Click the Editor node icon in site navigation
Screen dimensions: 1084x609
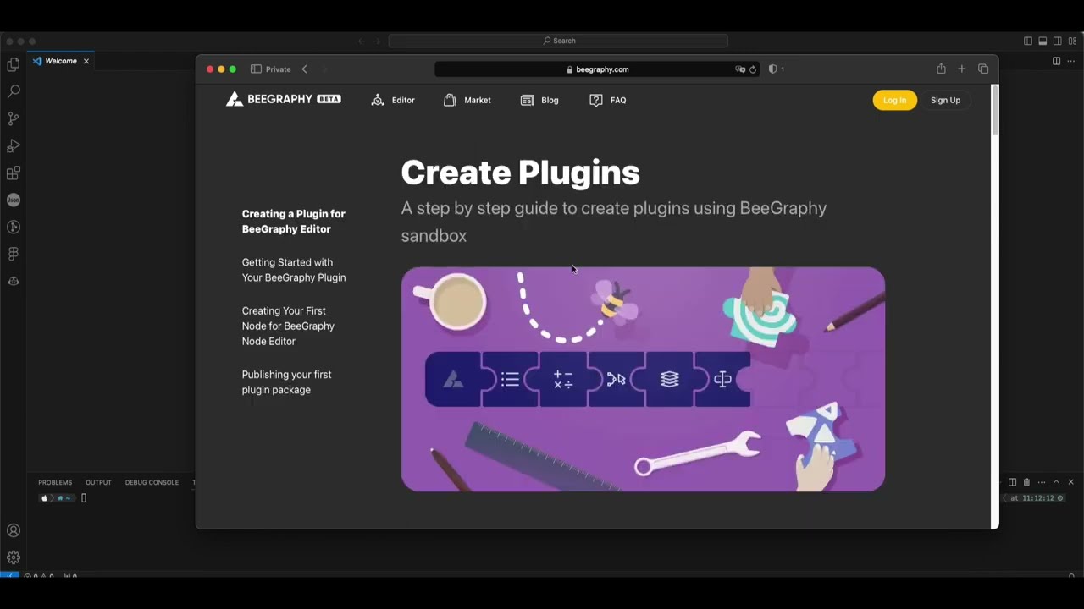(x=378, y=100)
